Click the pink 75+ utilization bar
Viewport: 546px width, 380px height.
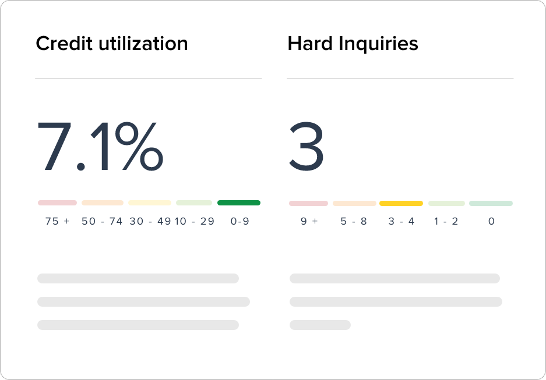[58, 203]
